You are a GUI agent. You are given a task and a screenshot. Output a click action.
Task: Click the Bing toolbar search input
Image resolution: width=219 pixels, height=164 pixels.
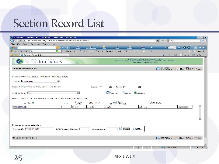click(36, 48)
